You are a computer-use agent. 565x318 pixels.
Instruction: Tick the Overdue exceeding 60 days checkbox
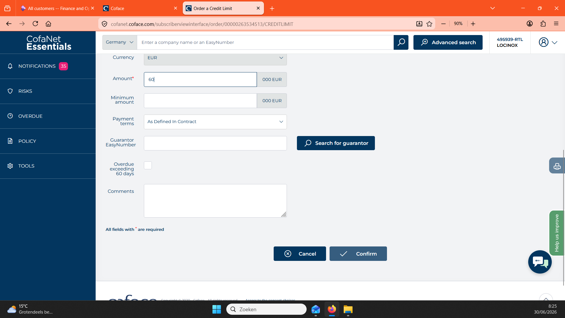pyautogui.click(x=148, y=165)
